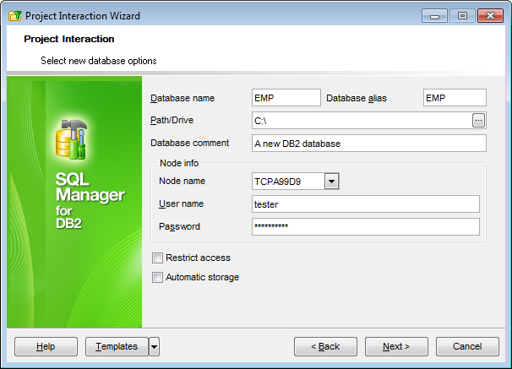
Task: Focus the User name field
Action: 366,204
